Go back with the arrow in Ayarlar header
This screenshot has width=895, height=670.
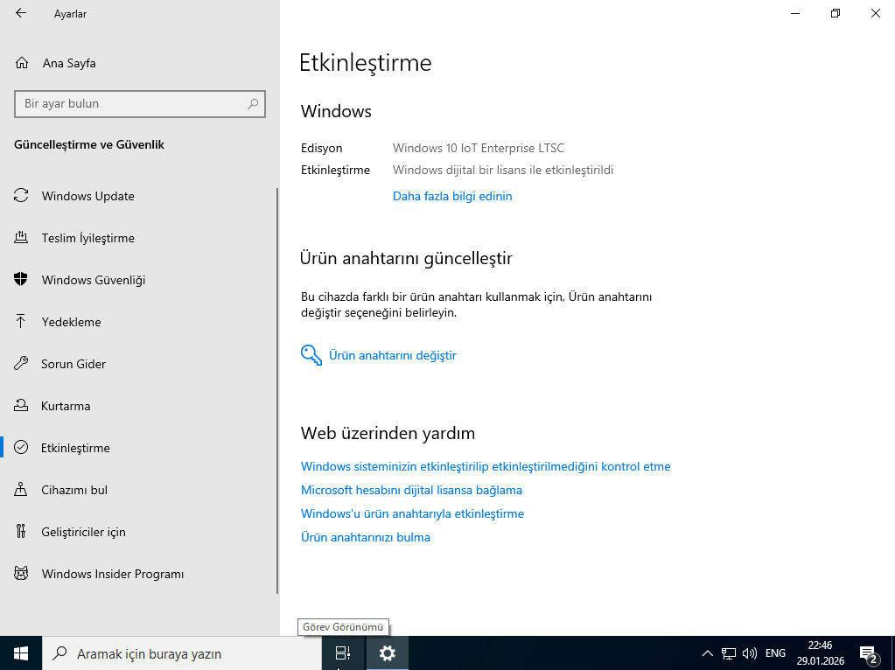click(21, 13)
